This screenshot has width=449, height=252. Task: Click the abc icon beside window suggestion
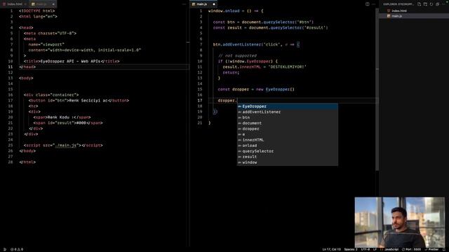[240, 162]
